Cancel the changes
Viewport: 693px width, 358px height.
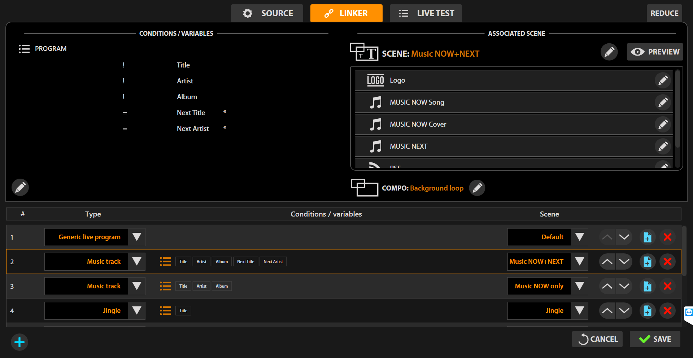(x=597, y=339)
